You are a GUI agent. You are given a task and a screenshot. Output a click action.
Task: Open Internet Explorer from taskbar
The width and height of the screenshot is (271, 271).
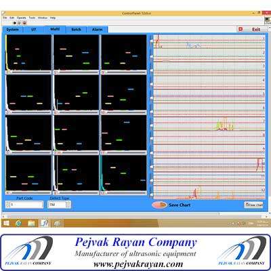[x=18, y=224]
